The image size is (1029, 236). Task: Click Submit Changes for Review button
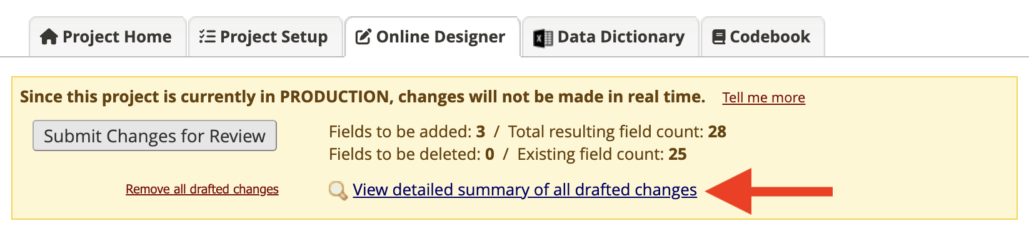point(154,135)
